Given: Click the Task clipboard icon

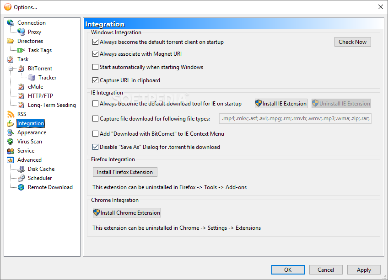Looking at the screenshot, I should click(11, 59).
